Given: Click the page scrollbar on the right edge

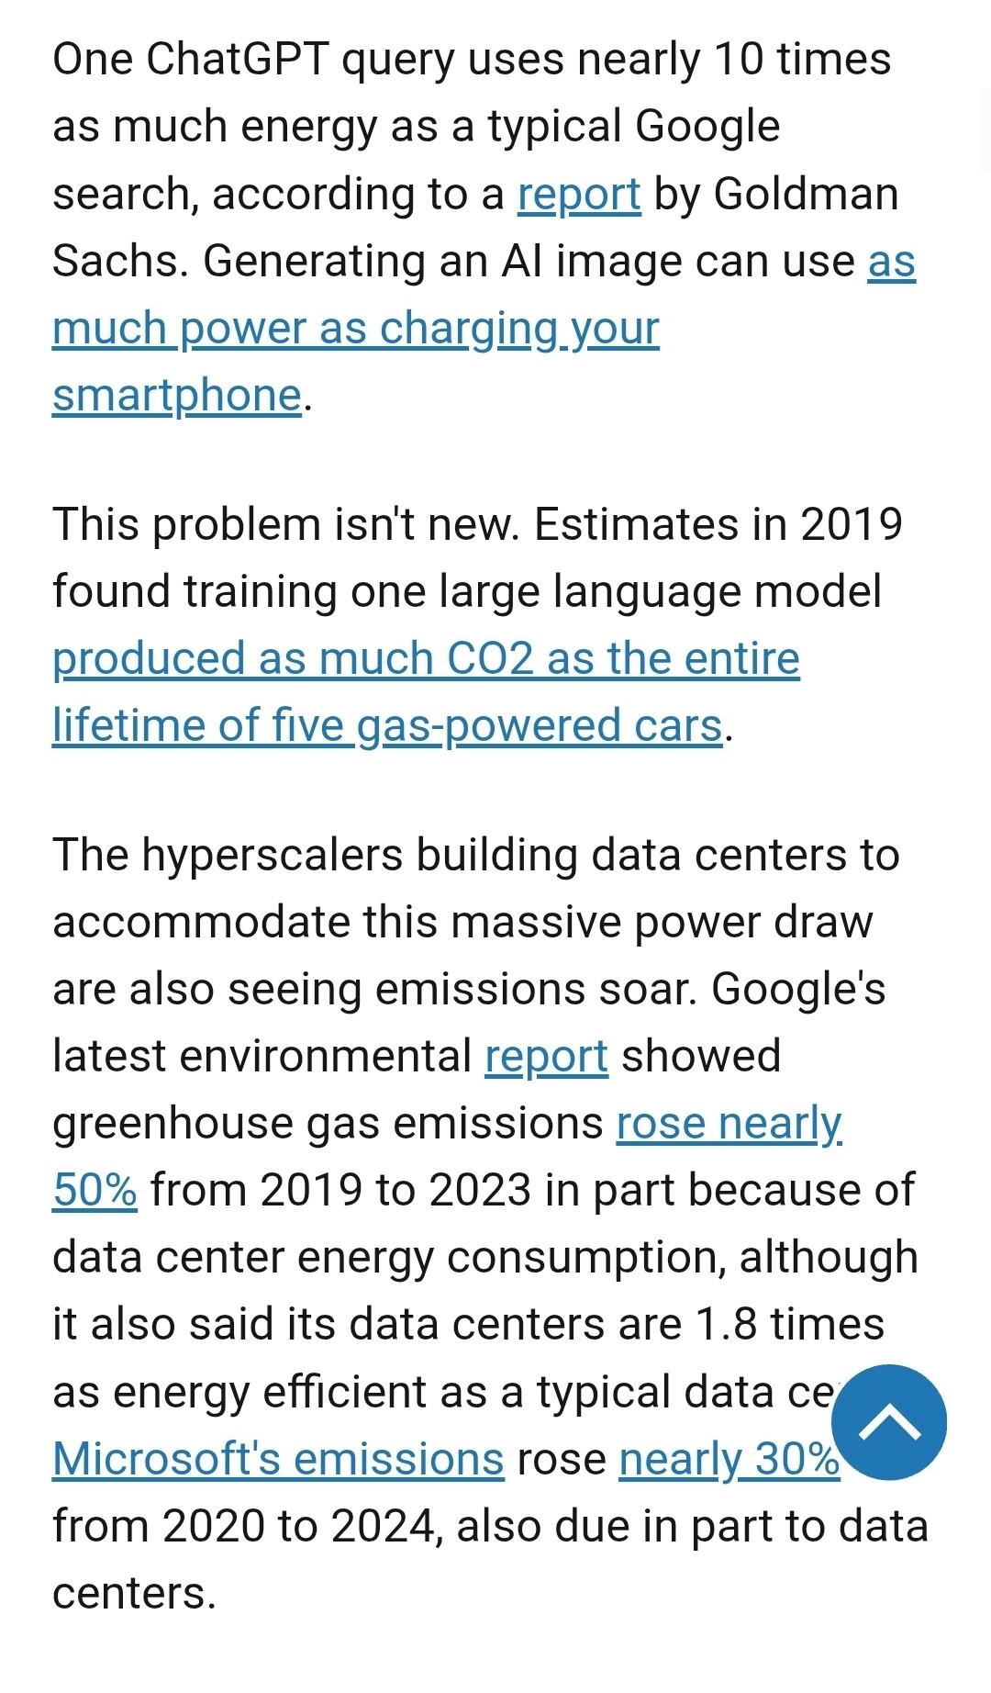Looking at the screenshot, I should tap(985, 129).
